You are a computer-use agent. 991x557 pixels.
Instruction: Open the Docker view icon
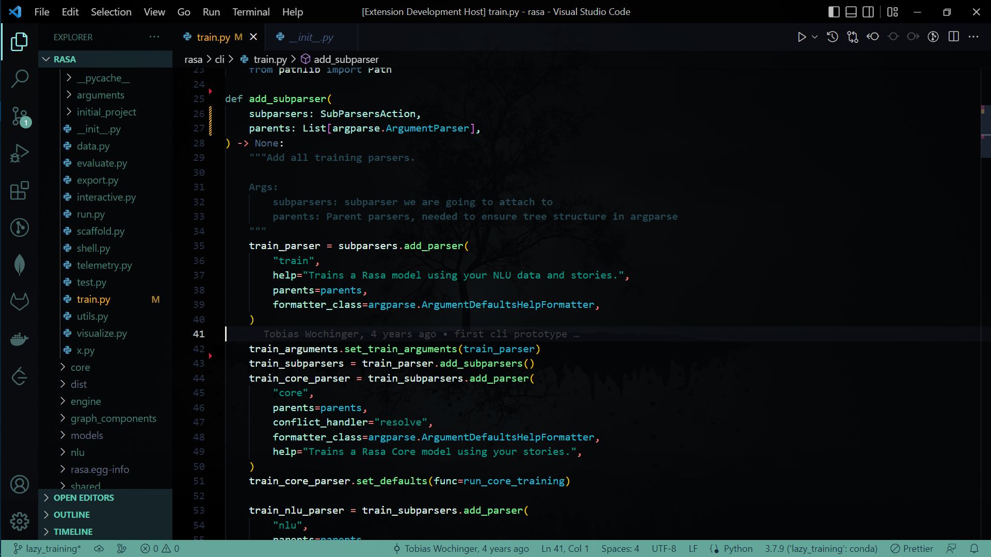pos(20,339)
